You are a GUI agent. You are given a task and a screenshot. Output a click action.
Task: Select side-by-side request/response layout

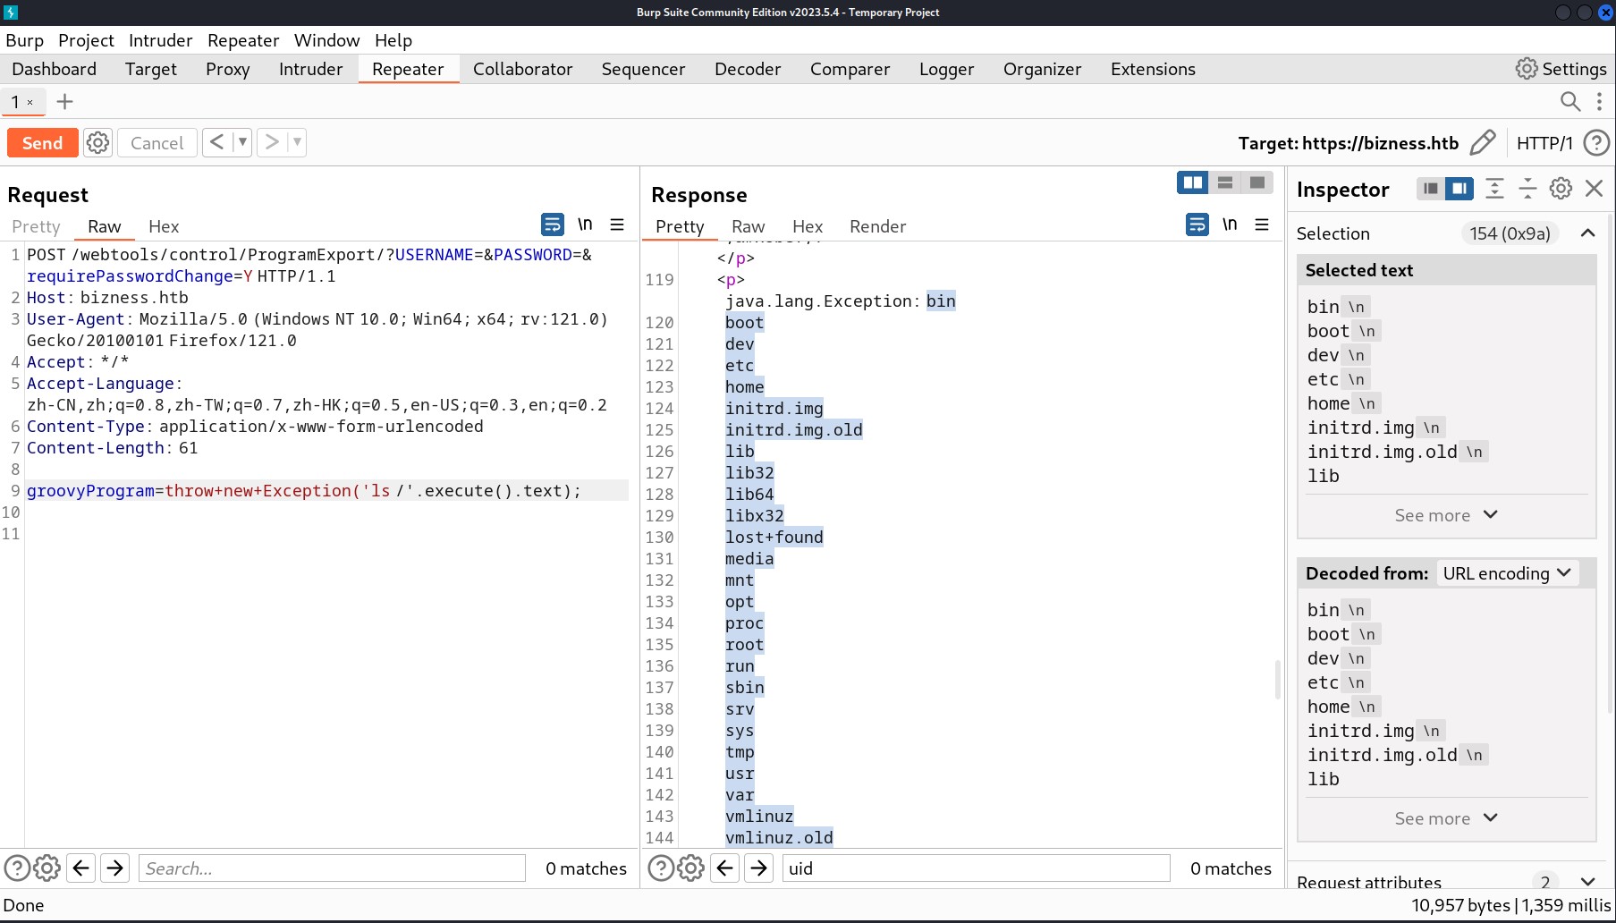[x=1193, y=182]
